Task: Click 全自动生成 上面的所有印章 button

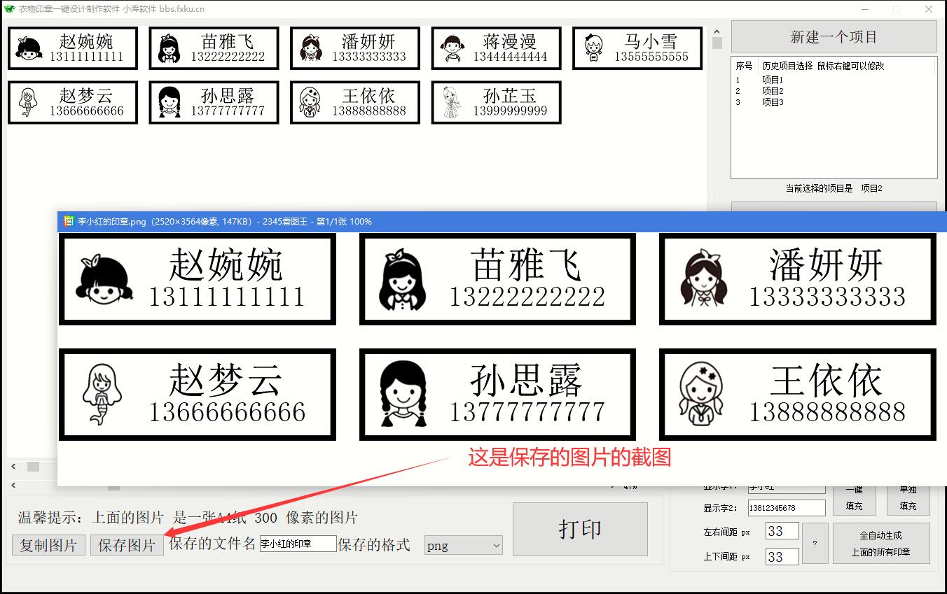Action: point(881,544)
